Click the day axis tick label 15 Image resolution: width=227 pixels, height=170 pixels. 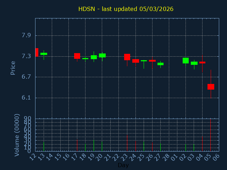58,157
